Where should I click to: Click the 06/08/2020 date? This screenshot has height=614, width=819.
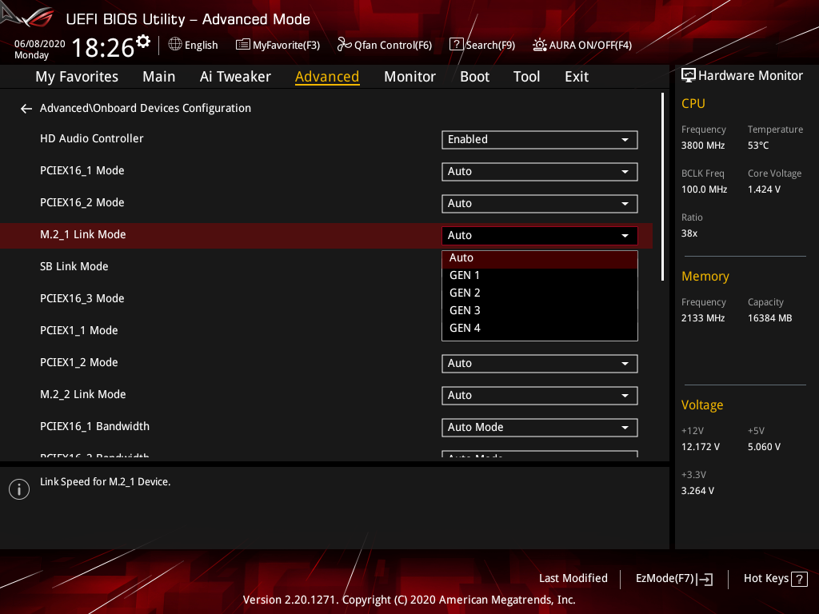pos(40,44)
